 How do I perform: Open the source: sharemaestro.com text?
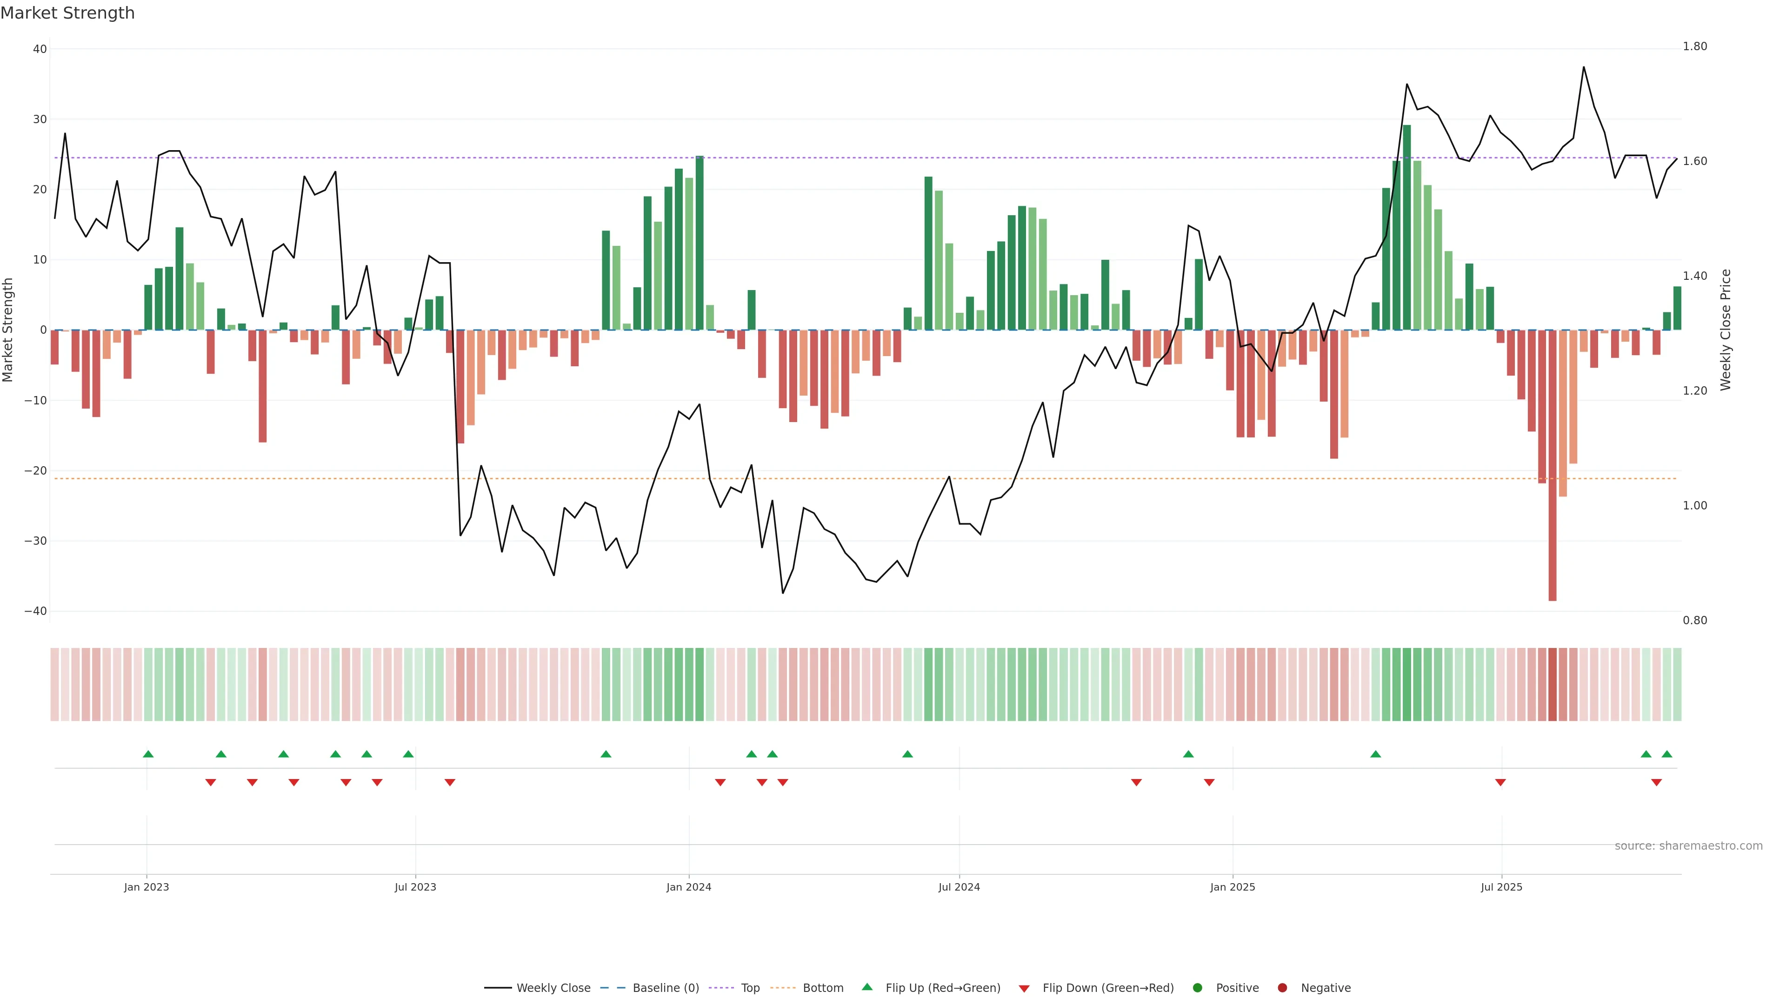pyautogui.click(x=1688, y=845)
